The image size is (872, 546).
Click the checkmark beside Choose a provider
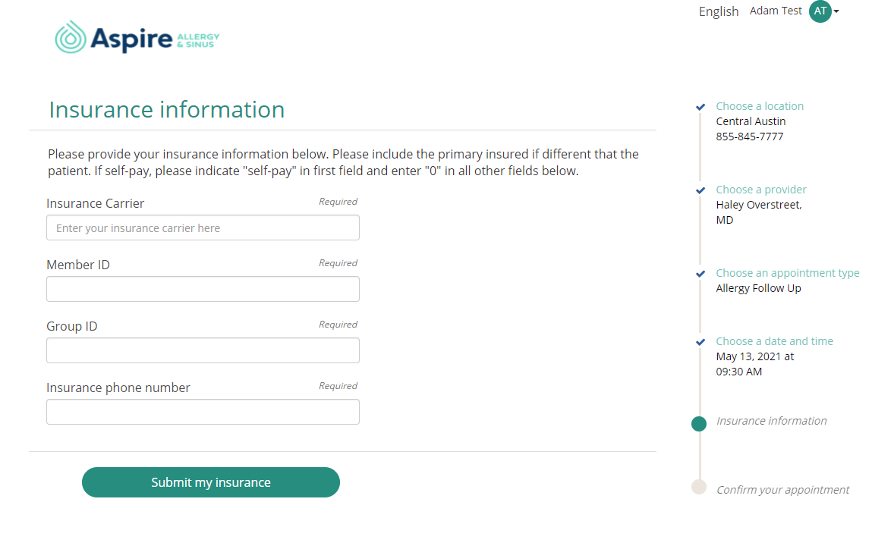pyautogui.click(x=700, y=190)
